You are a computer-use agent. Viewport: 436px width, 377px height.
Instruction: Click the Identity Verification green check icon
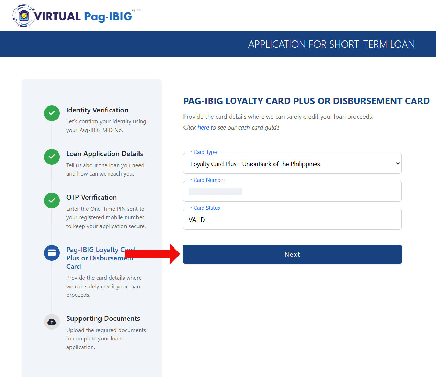[52, 113]
